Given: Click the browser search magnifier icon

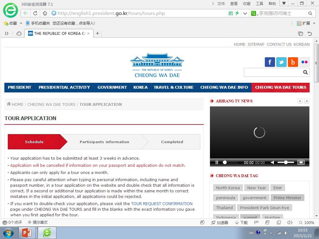Looking at the screenshot, I should (x=310, y=13).
